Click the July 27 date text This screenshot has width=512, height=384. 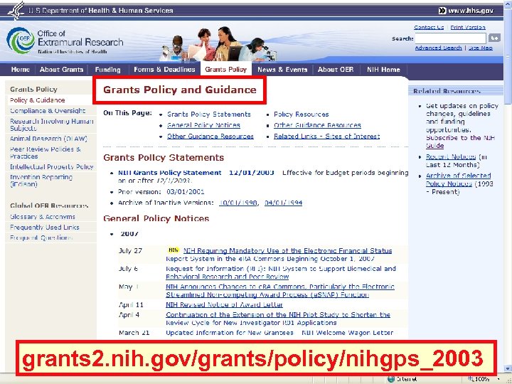130,251
